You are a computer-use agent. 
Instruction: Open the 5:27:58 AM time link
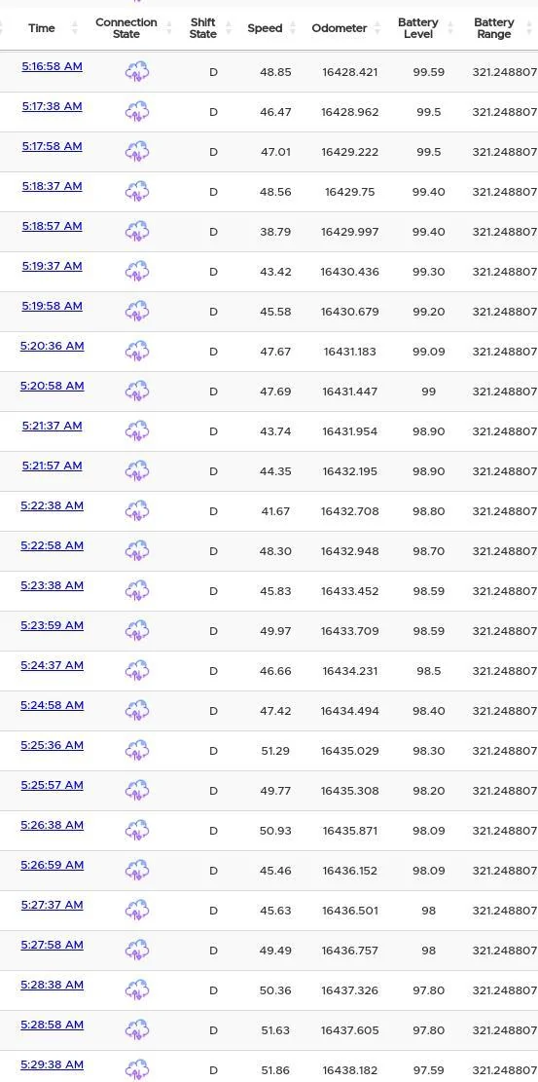(x=52, y=945)
